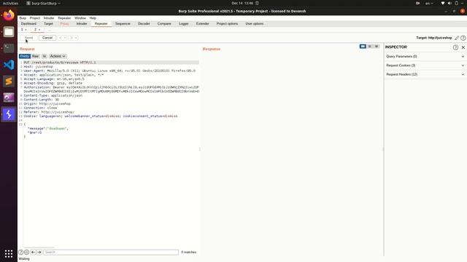467x262 pixels.
Task: Click the Send button
Action: pyautogui.click(x=29, y=38)
